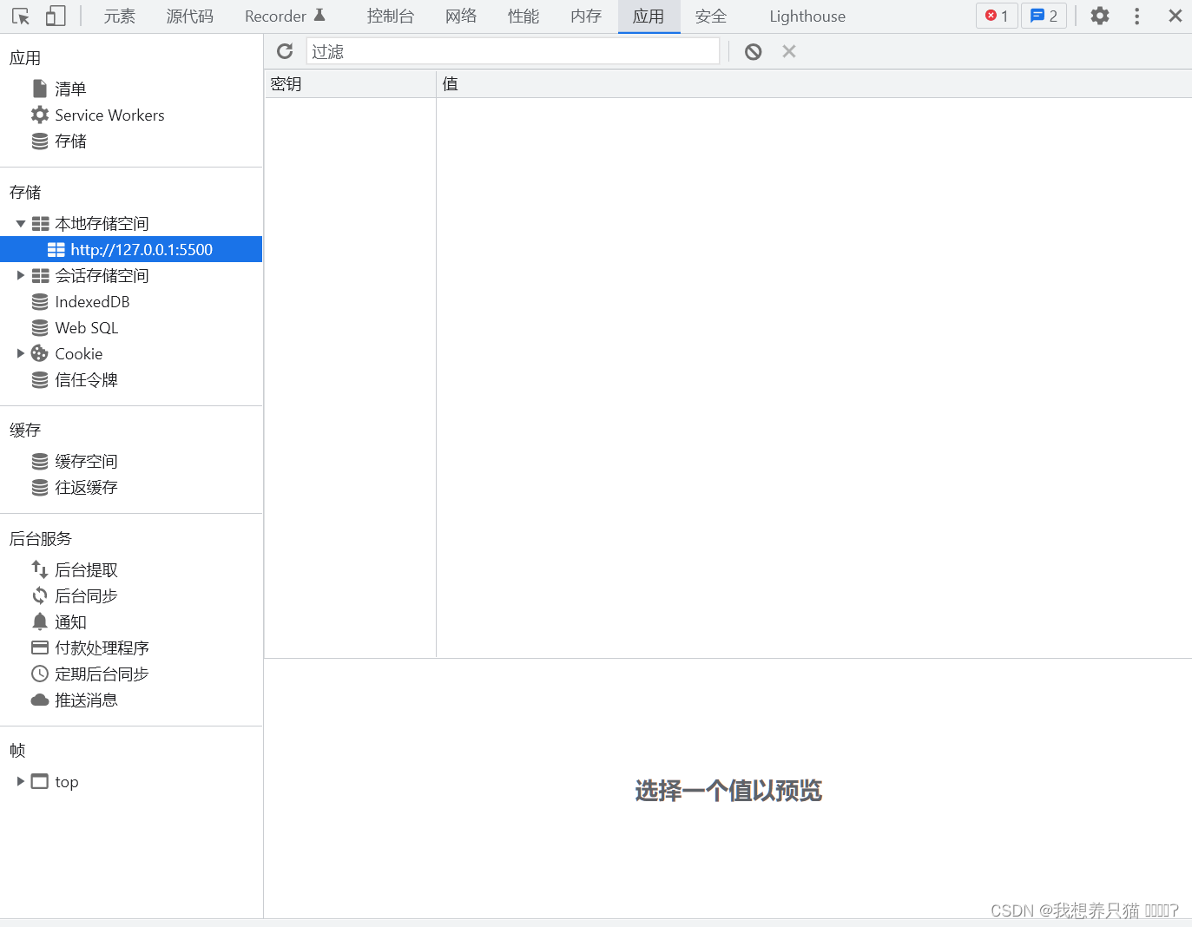The height and width of the screenshot is (927, 1192).
Task: Open the three-dot customize menu
Action: 1136,16
